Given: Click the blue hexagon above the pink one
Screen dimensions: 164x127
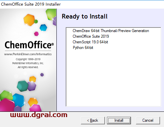Looking at the screenshot, I should point(43,28).
